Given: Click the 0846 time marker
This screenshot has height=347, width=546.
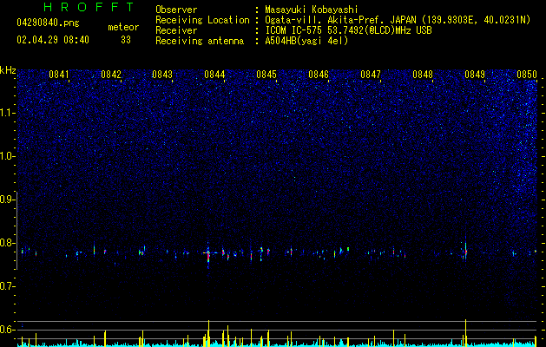Looking at the screenshot, I should click(x=319, y=75).
